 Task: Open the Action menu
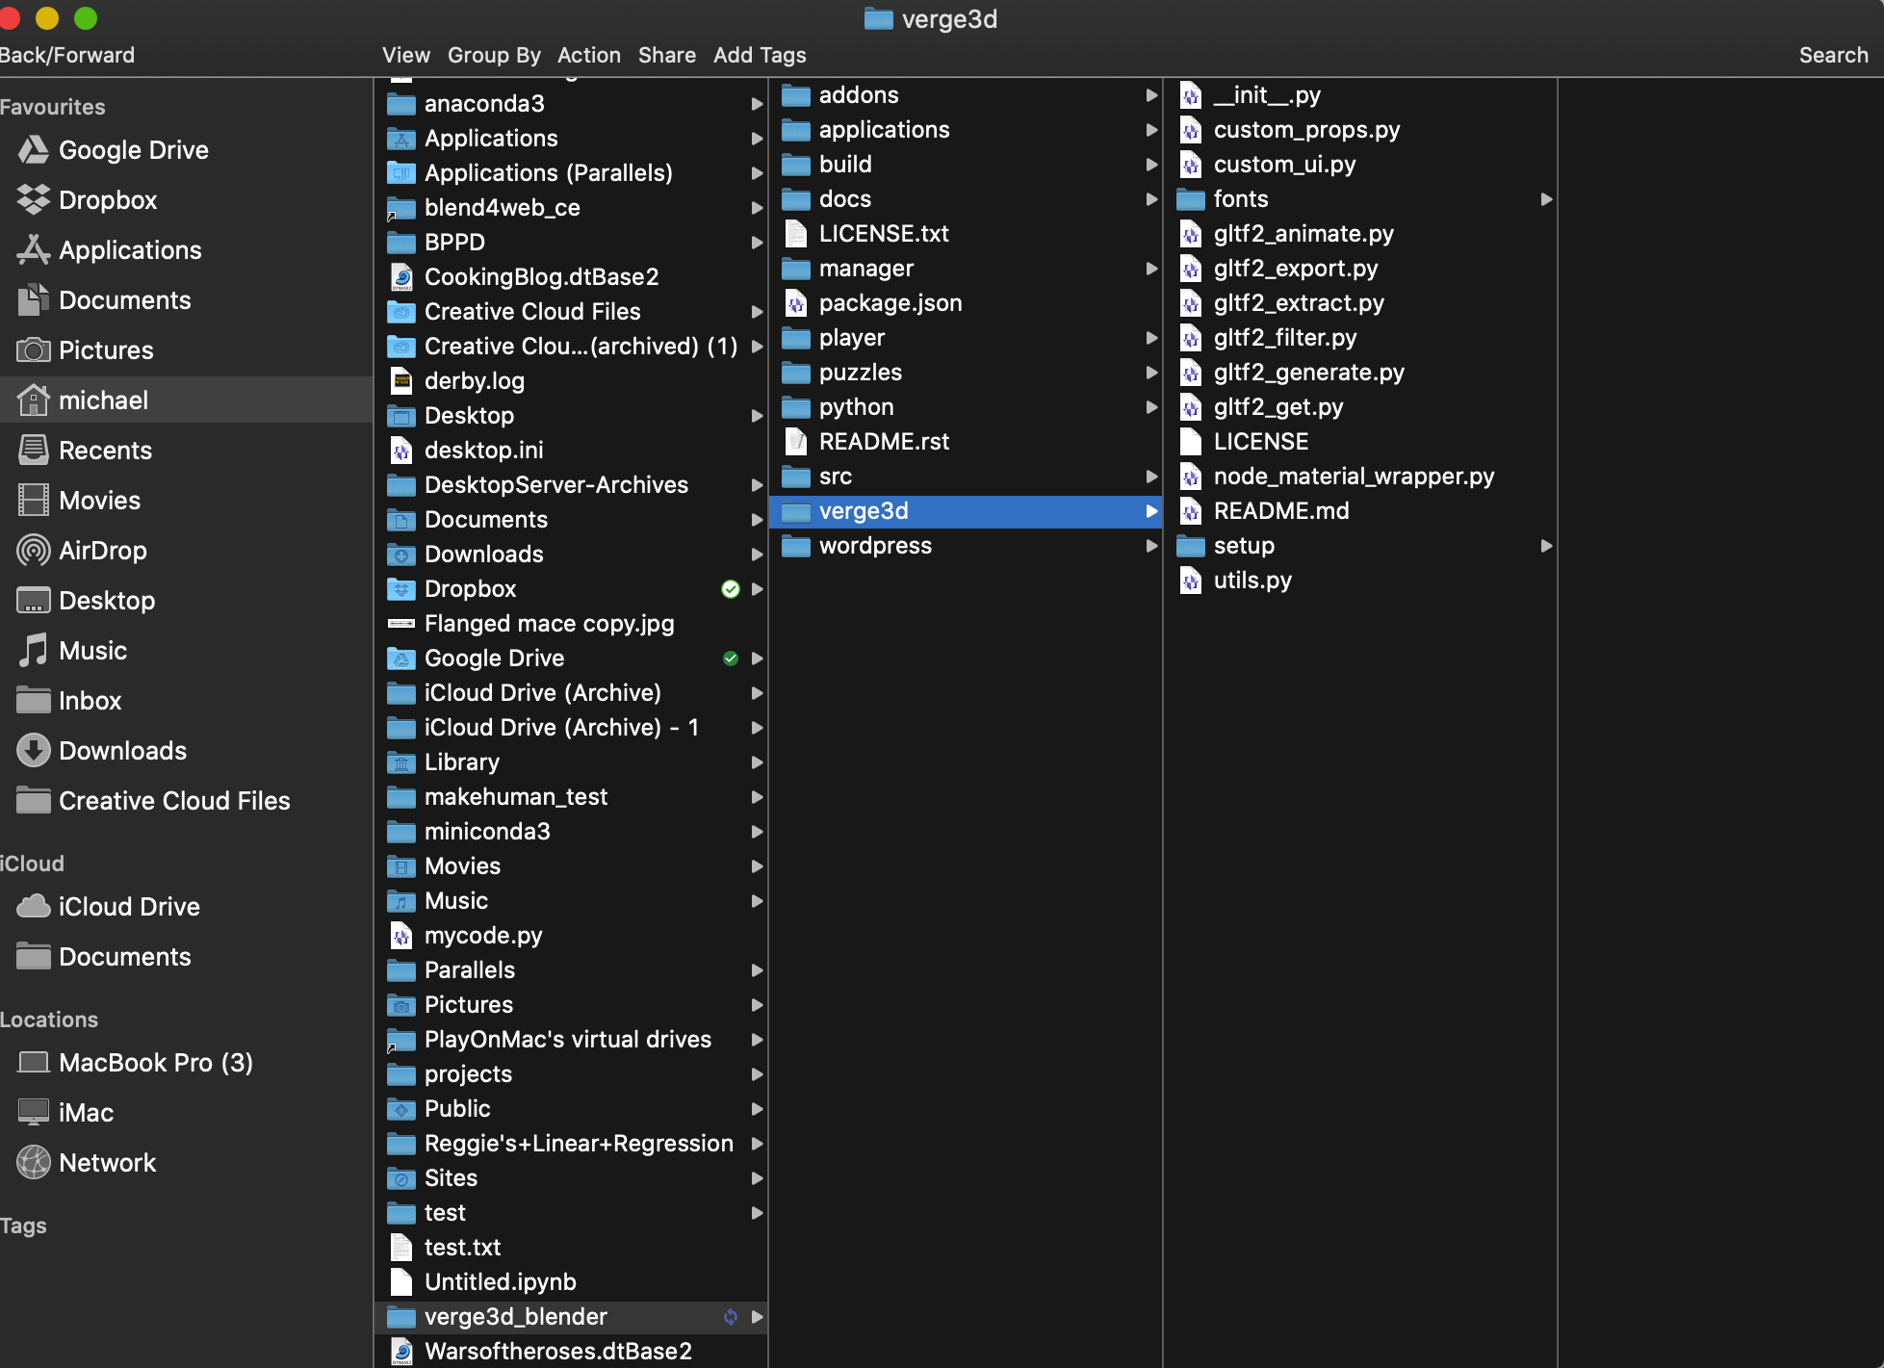589,55
